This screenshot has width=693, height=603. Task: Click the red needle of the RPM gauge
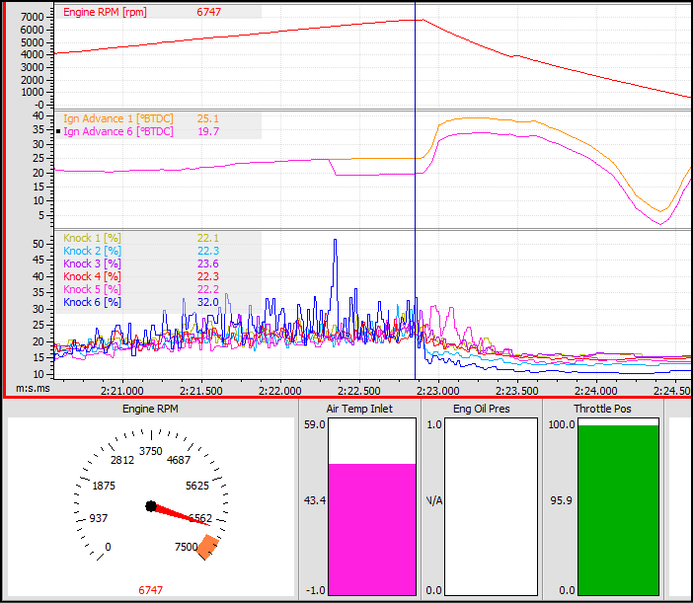coord(182,515)
